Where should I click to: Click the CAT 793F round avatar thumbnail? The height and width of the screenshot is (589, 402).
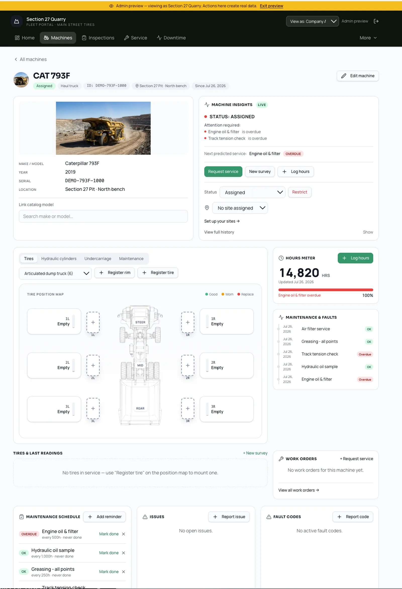point(21,80)
